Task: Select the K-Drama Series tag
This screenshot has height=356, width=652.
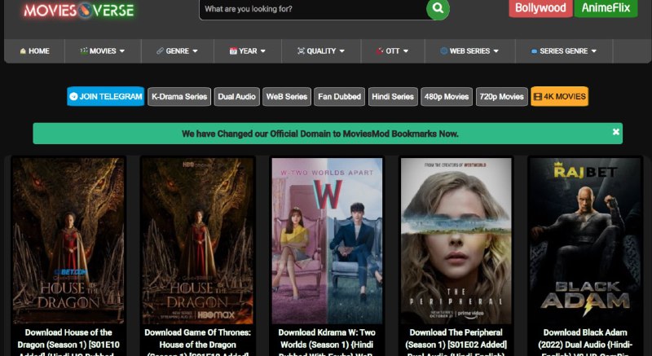Action: click(179, 96)
